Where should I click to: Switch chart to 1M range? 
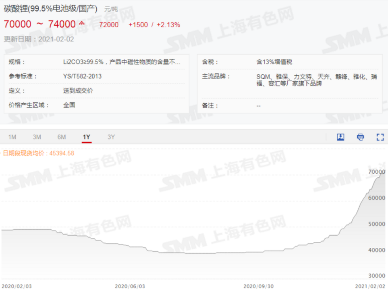click(x=12, y=137)
